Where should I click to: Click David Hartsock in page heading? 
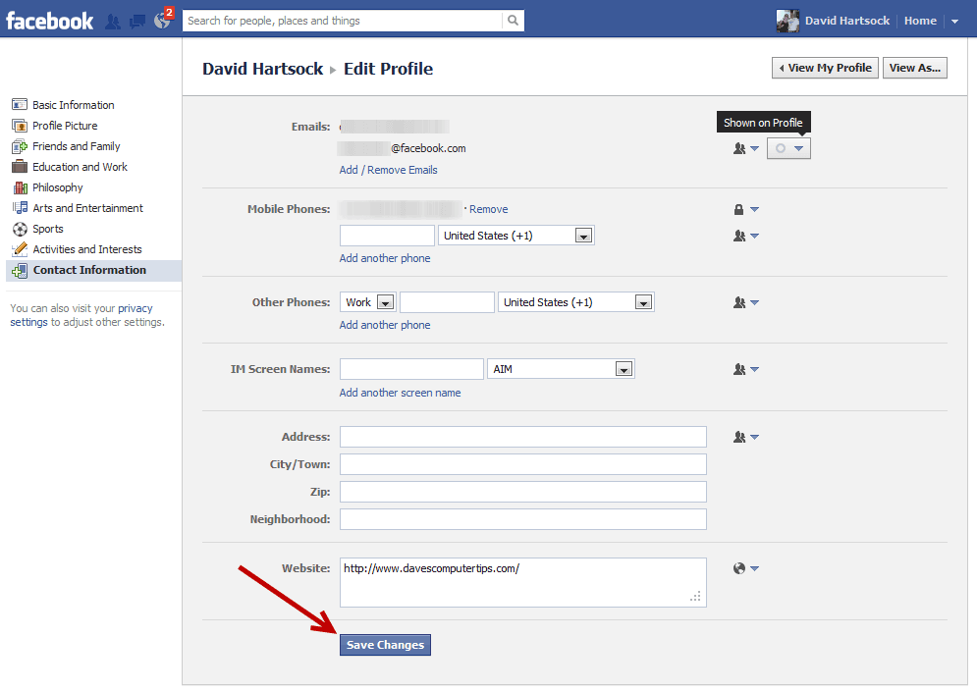pyautogui.click(x=262, y=69)
